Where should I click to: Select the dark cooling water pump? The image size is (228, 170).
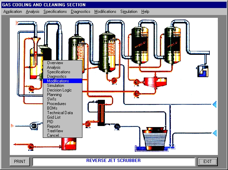pos(117,126)
